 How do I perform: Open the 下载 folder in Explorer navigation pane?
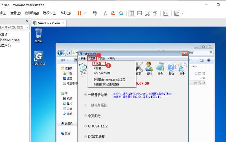[68, 73]
